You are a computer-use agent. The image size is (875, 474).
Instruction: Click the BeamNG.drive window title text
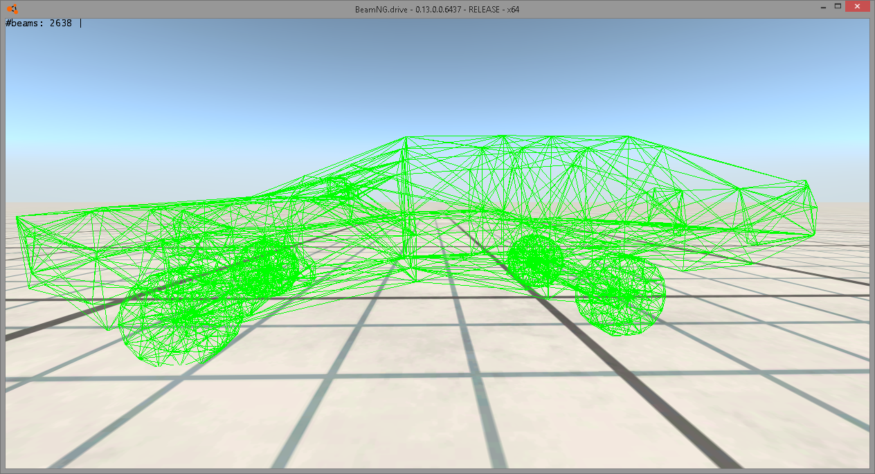pyautogui.click(x=437, y=9)
